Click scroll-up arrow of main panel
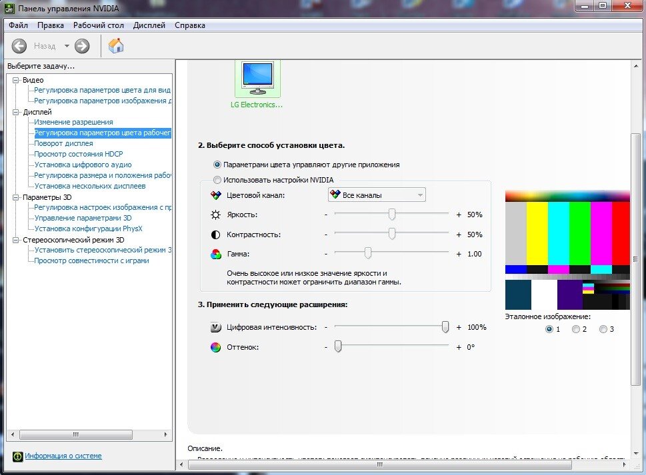Screen dimensions: 646x475 click(x=636, y=66)
